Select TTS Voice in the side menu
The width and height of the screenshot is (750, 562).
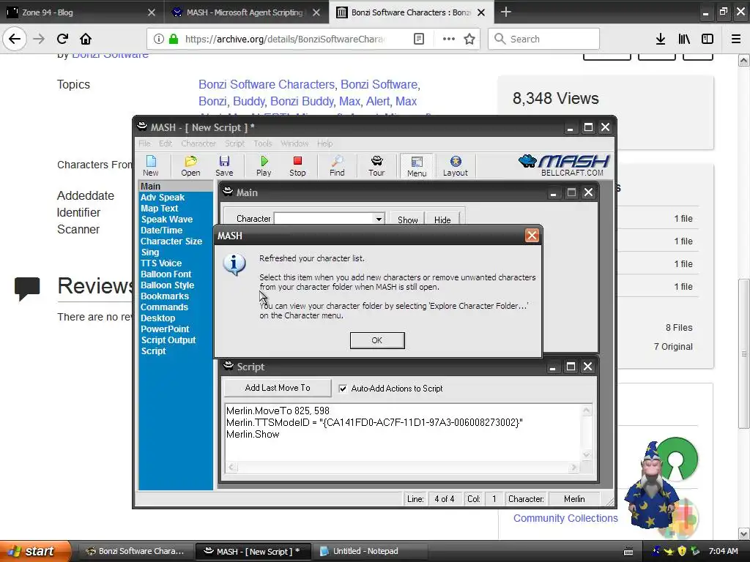point(161,263)
